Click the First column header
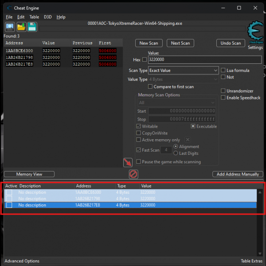 (x=110, y=43)
